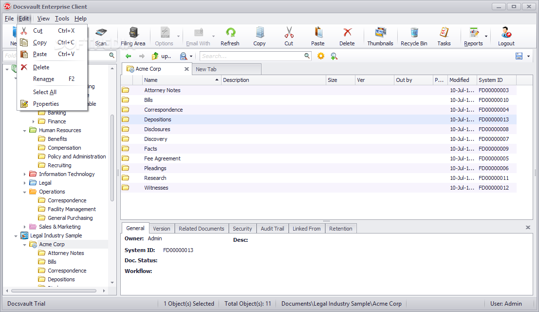This screenshot has height=312, width=539.
Task: Select the Fee Agreement folder row
Action: [318, 158]
